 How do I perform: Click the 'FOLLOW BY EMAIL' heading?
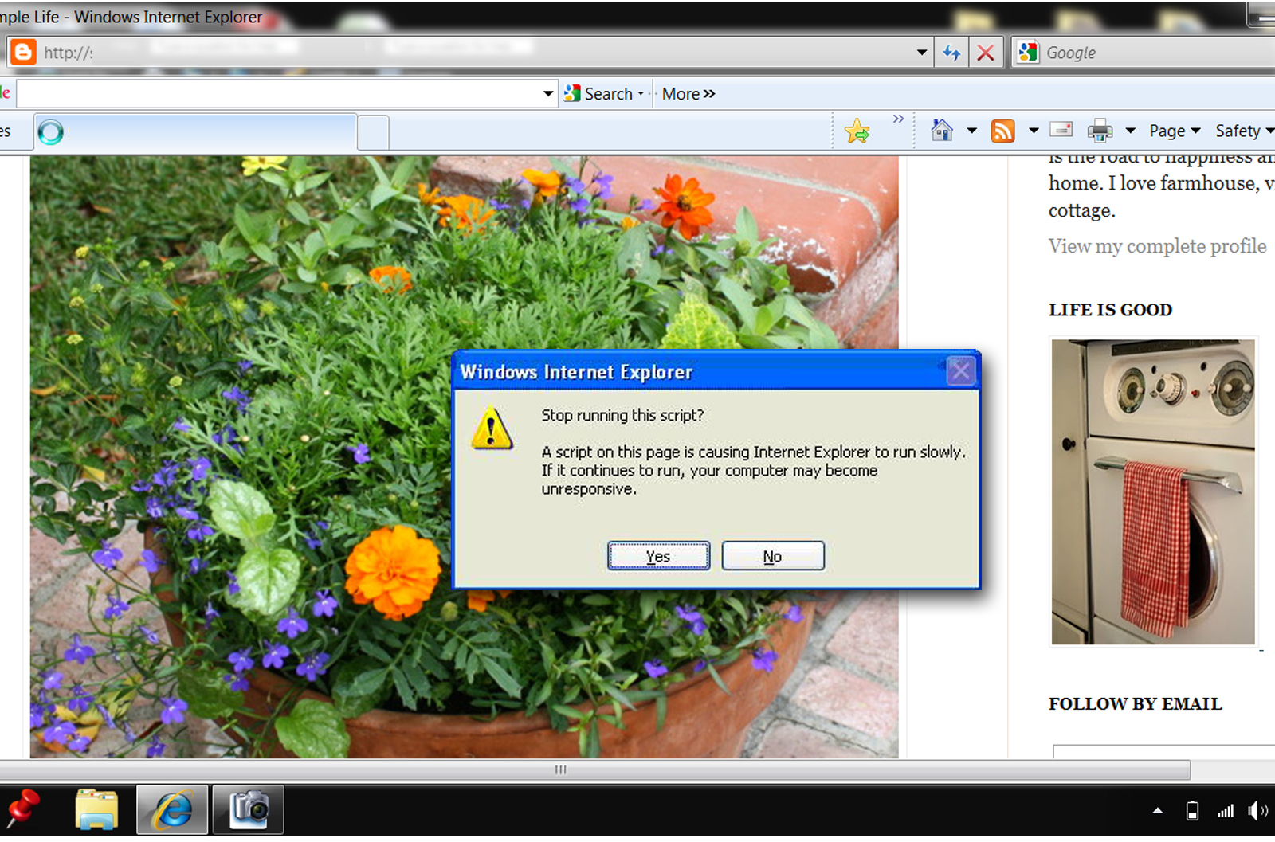1135,704
